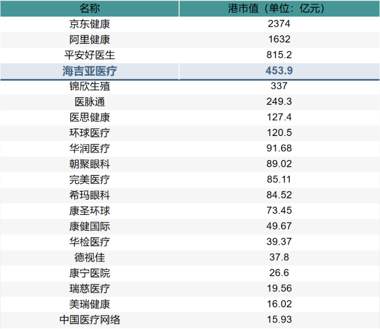Click the value 15.93
The width and height of the screenshot is (380, 329).
pyautogui.click(x=280, y=320)
